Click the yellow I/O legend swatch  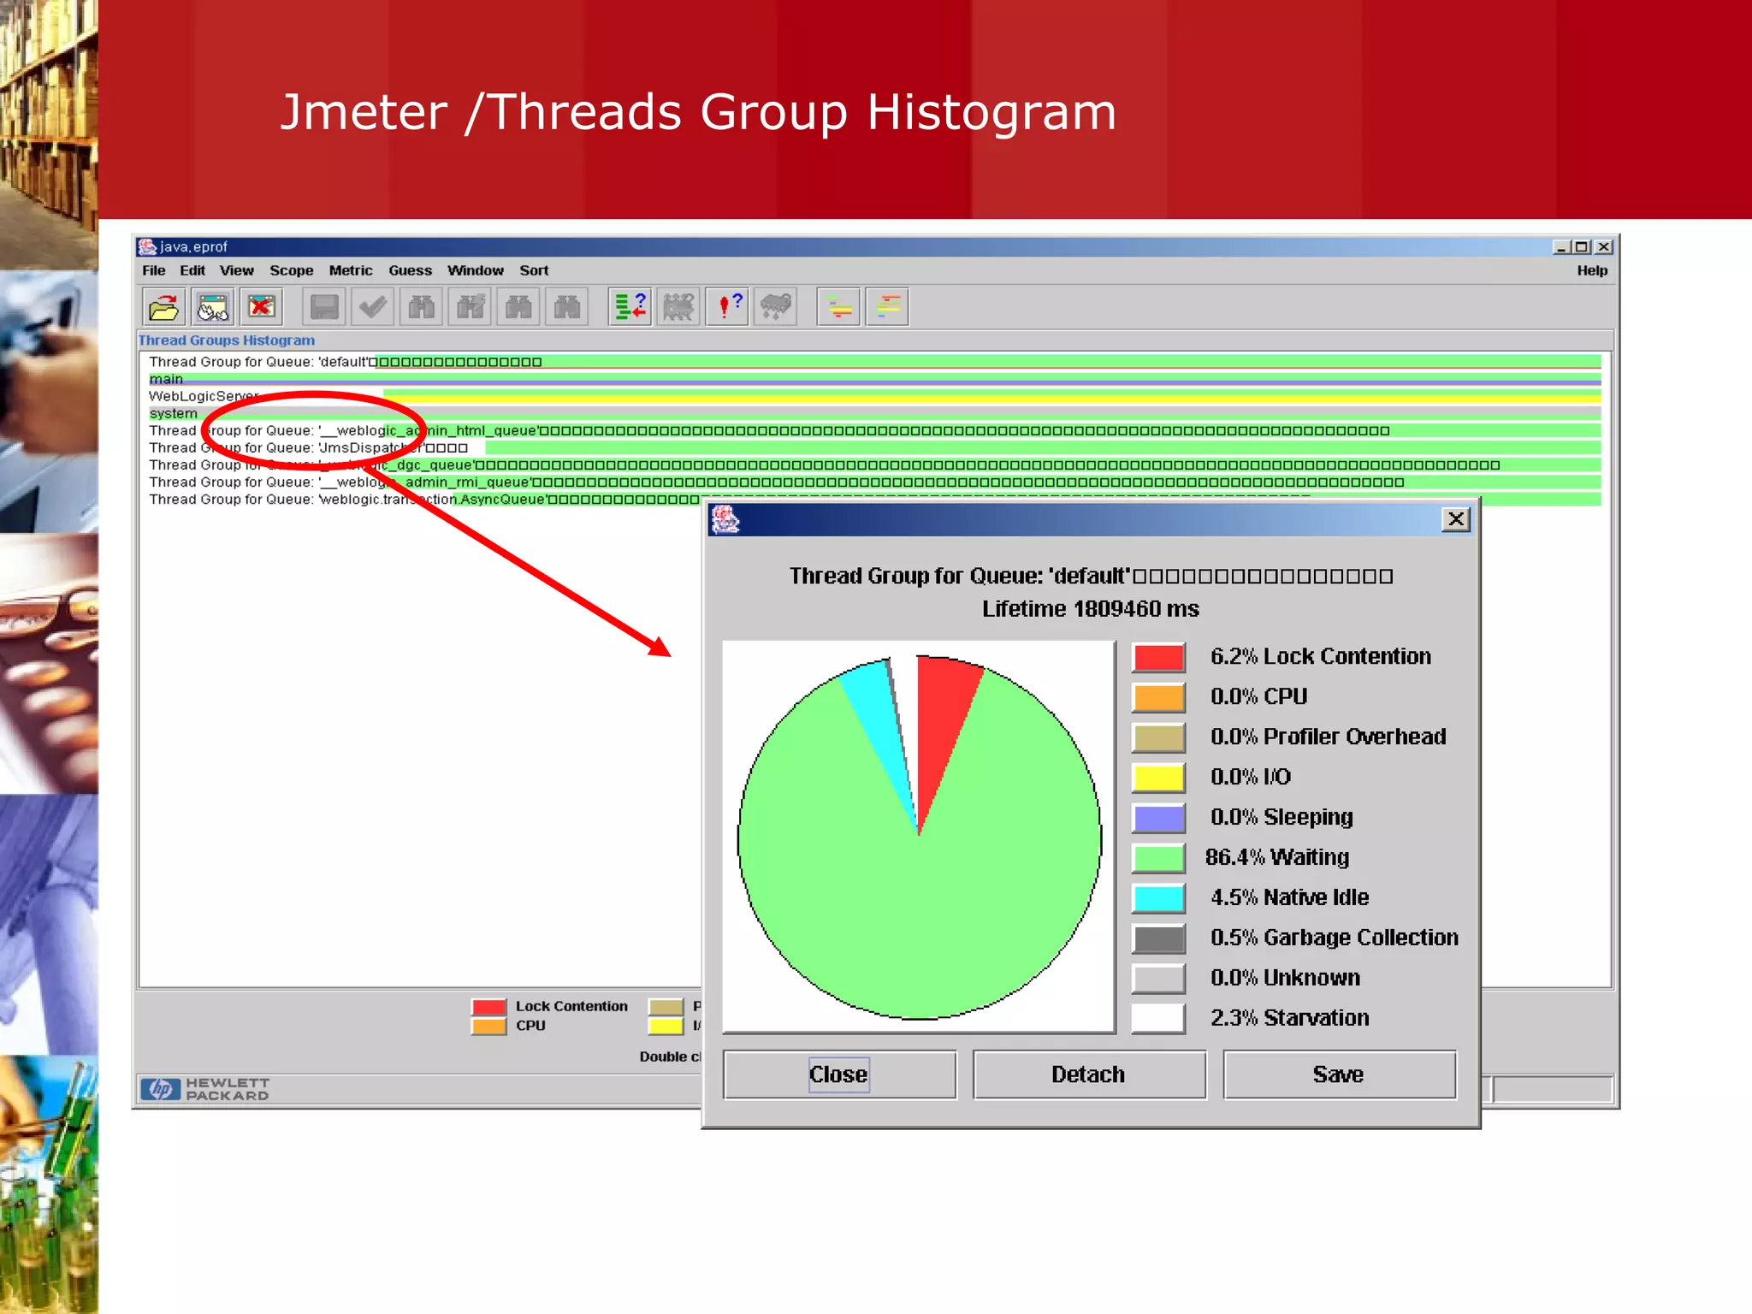[x=1159, y=778]
